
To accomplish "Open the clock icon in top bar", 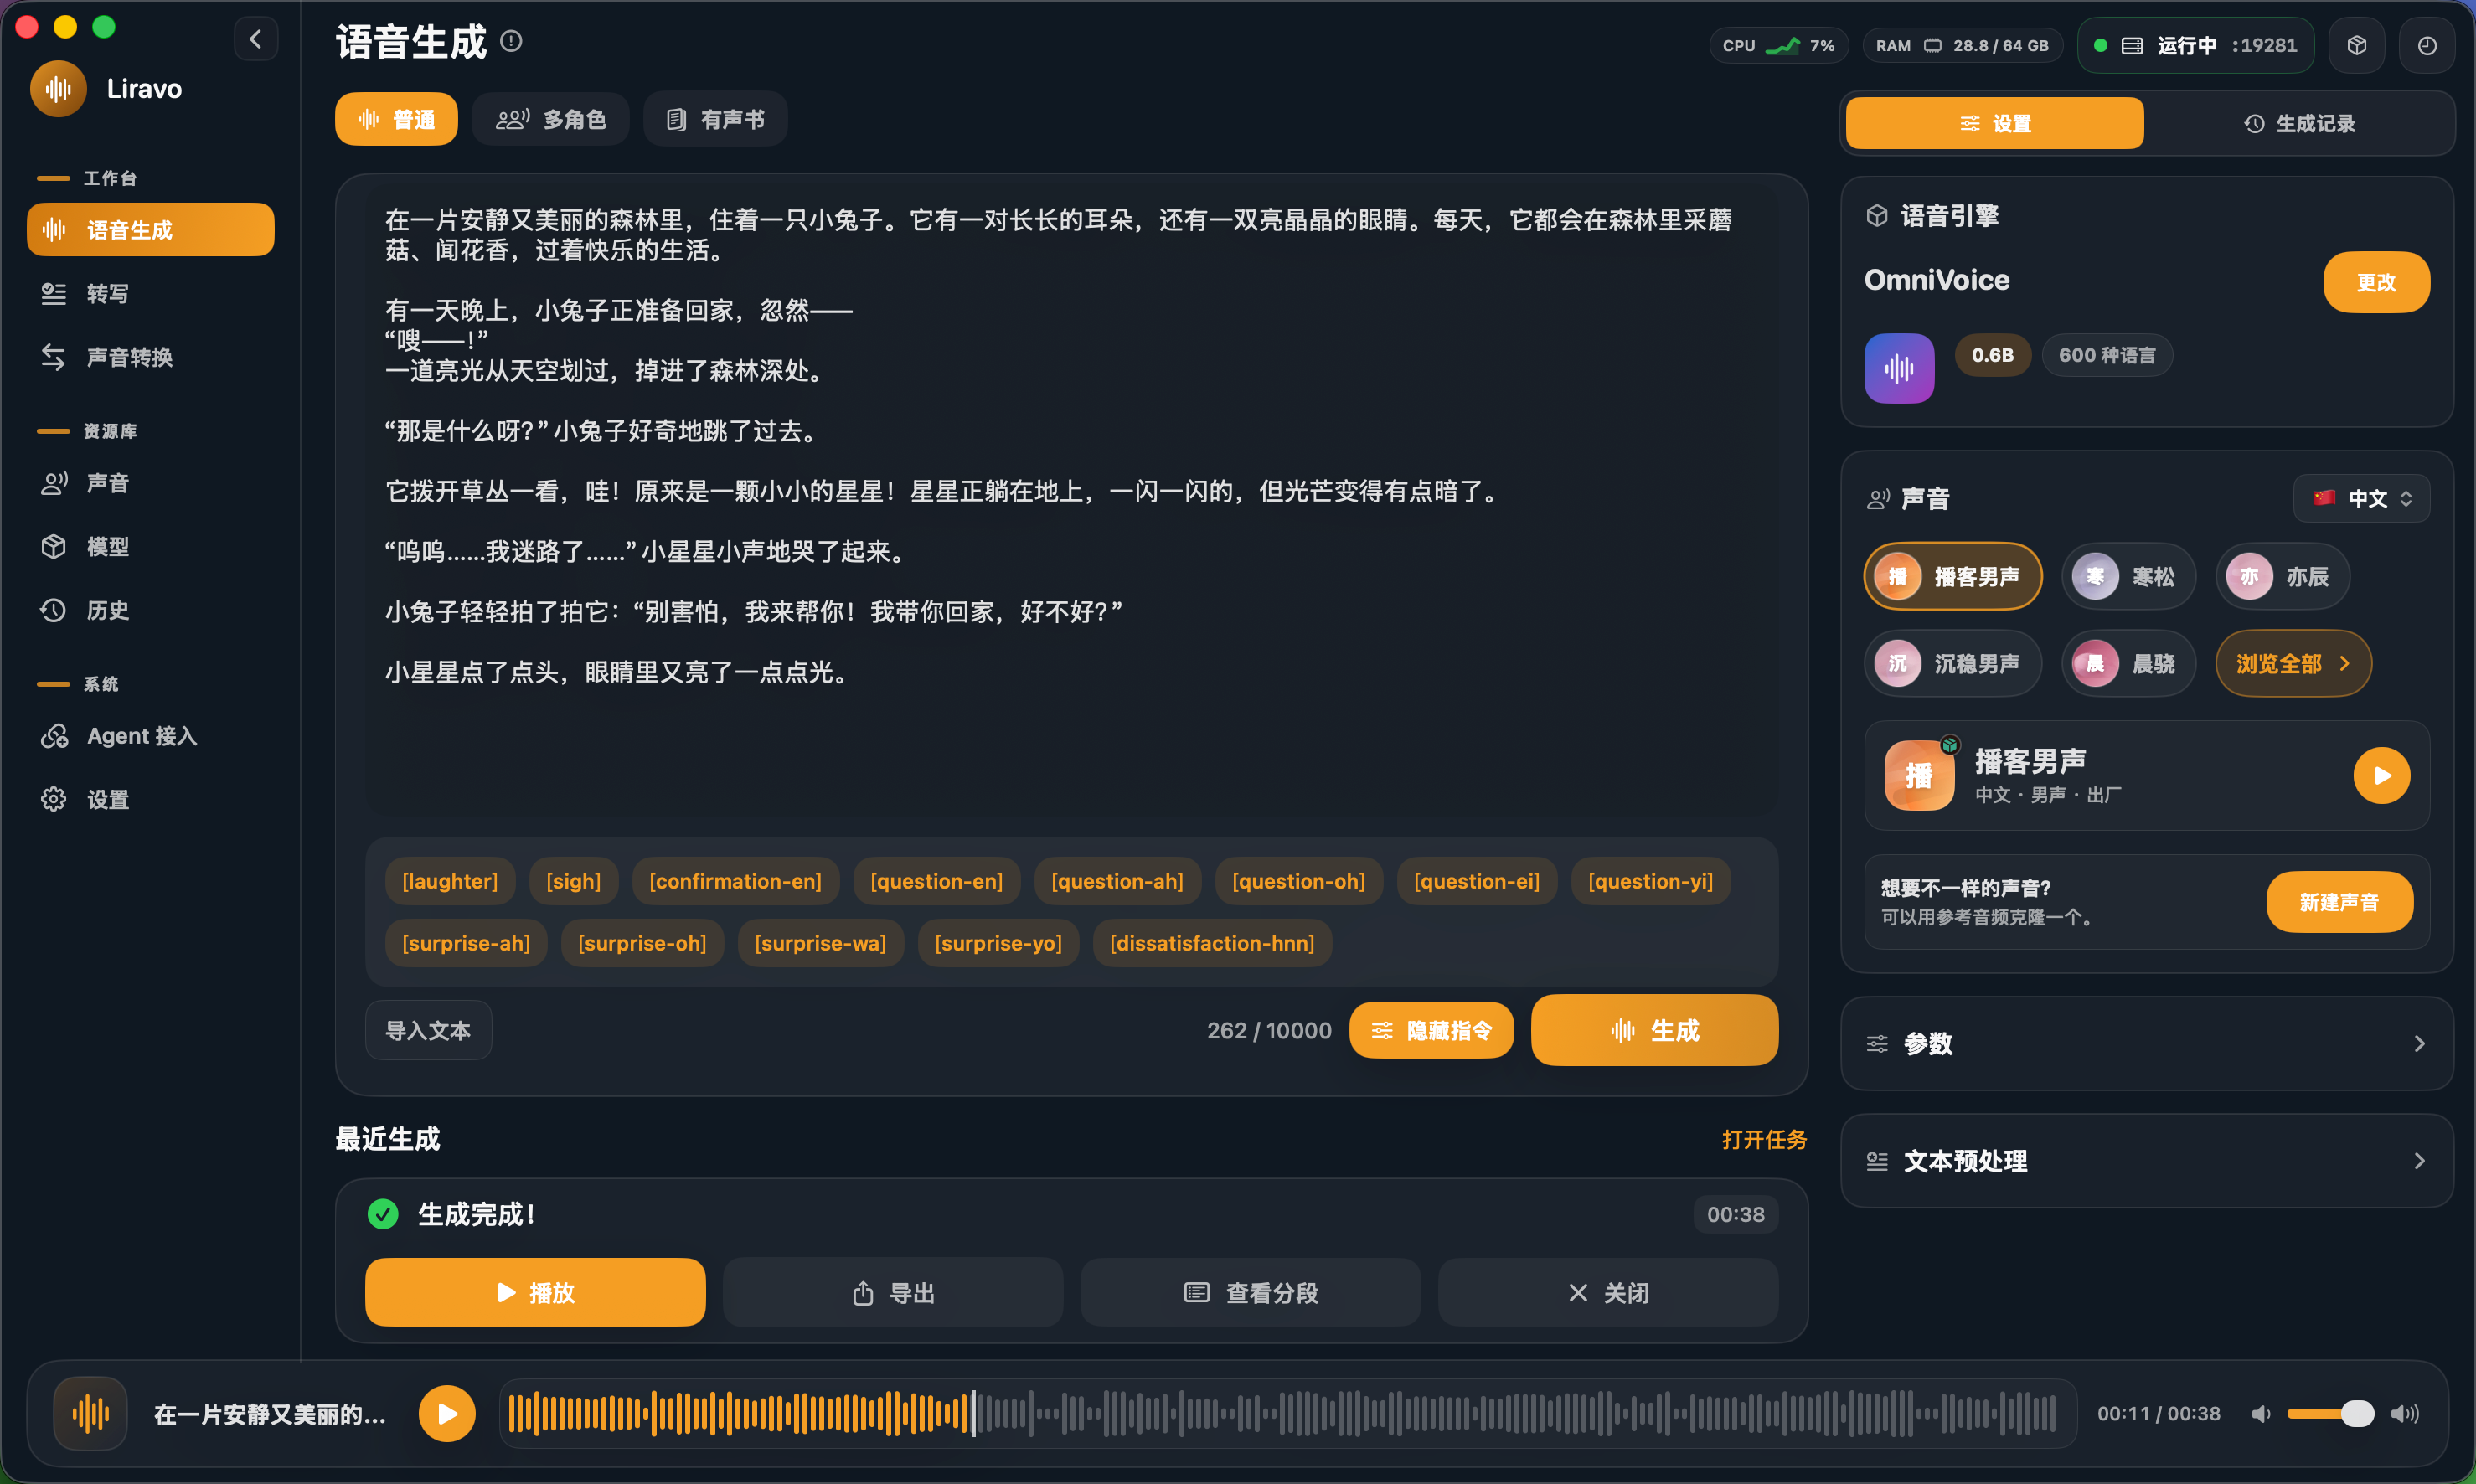I will pyautogui.click(x=2427, y=45).
